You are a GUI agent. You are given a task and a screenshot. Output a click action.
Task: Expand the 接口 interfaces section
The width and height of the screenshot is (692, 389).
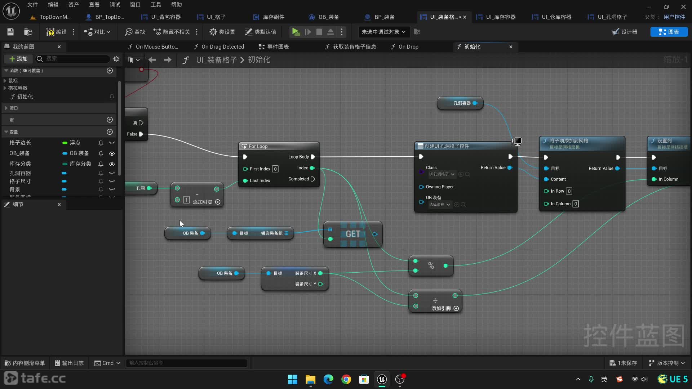6,108
